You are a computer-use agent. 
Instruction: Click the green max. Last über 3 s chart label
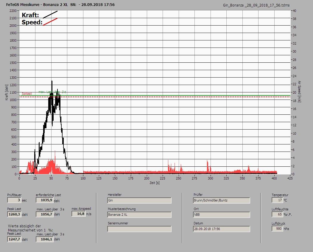click(x=52, y=92)
